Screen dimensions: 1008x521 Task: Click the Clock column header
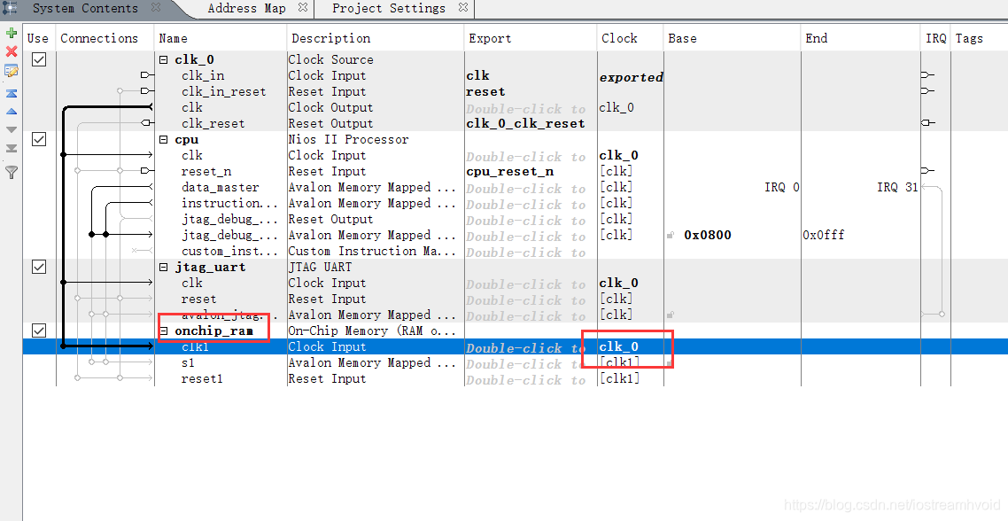tap(619, 38)
